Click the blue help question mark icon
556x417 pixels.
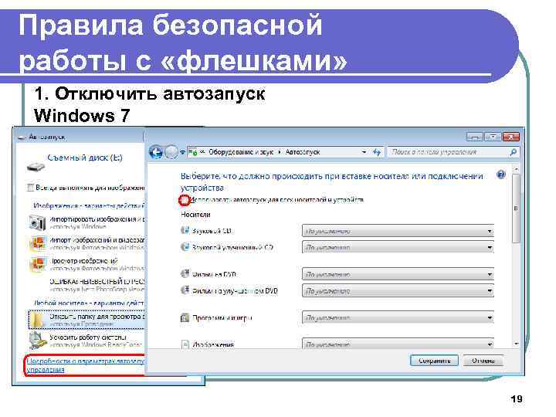coord(500,175)
